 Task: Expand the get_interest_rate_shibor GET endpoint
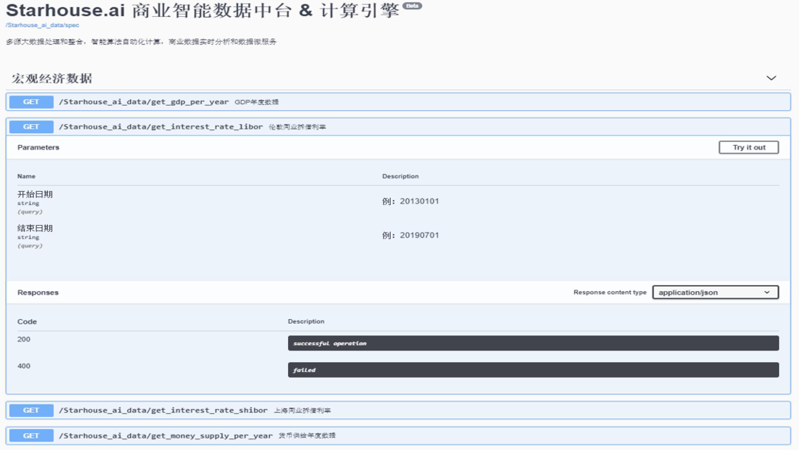(x=398, y=410)
